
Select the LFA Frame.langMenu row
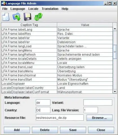(x=57, y=50)
